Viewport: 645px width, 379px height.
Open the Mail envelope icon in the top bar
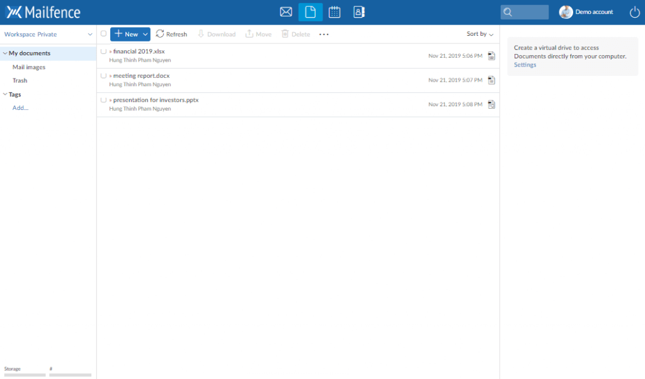pyautogui.click(x=286, y=11)
